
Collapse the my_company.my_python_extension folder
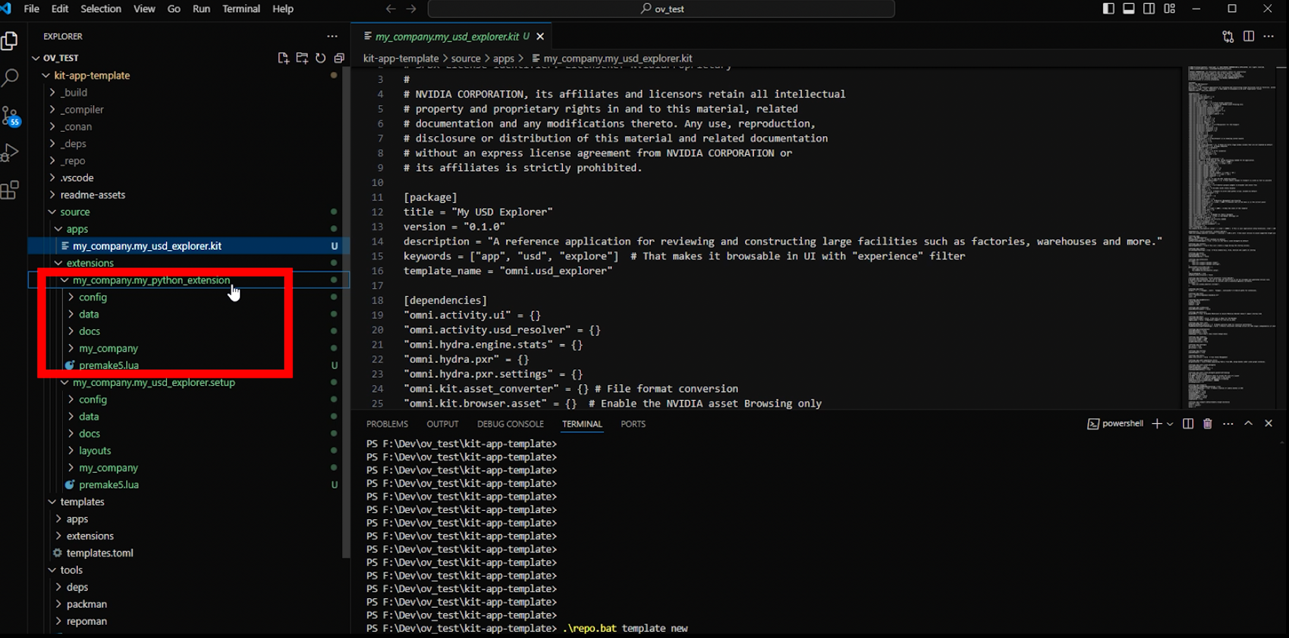[184, 280]
